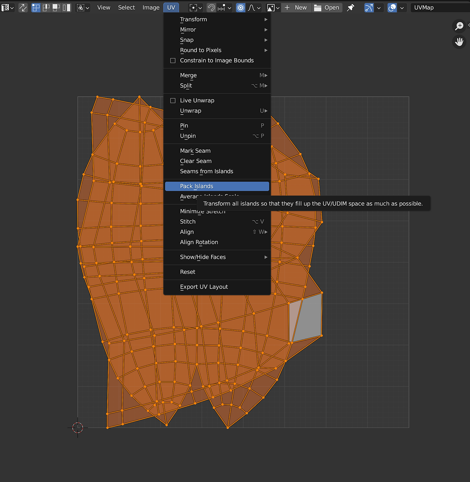This screenshot has height=482, width=470.
Task: Click the zoom magnifier gizmo
Action: tap(459, 26)
